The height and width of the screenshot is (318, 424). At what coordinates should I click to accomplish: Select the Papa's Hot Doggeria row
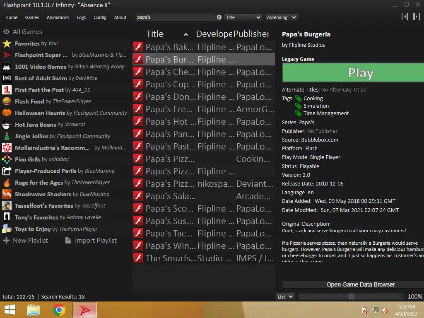(204, 121)
